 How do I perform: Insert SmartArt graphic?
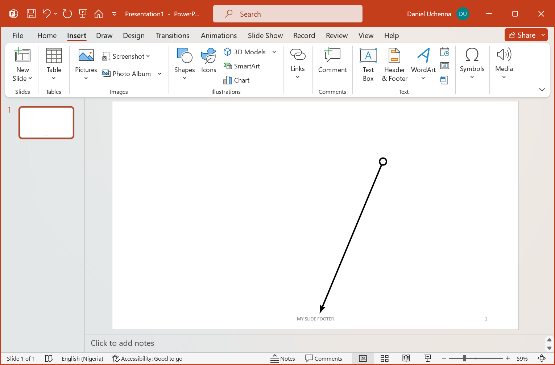(x=242, y=66)
